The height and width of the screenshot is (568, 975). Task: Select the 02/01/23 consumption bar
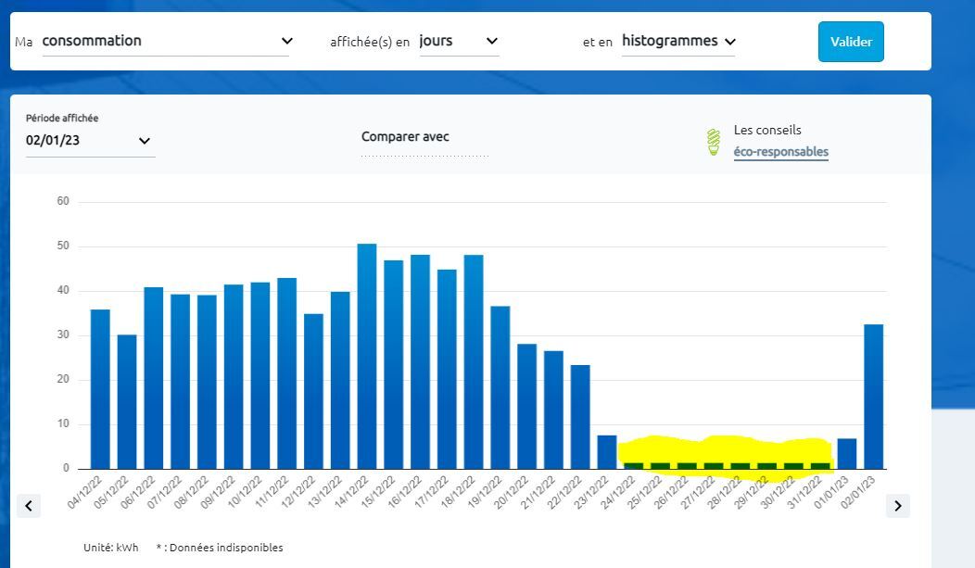873,397
